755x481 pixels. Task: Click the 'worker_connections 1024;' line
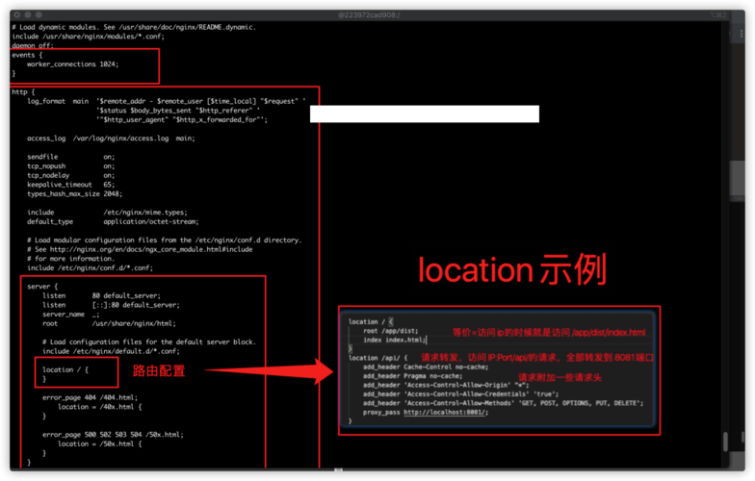click(73, 63)
